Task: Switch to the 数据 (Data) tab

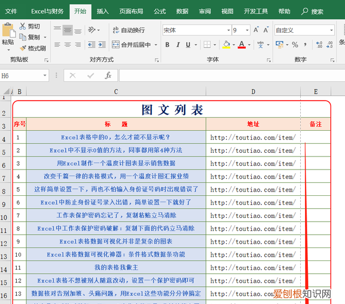Action: tap(182, 11)
